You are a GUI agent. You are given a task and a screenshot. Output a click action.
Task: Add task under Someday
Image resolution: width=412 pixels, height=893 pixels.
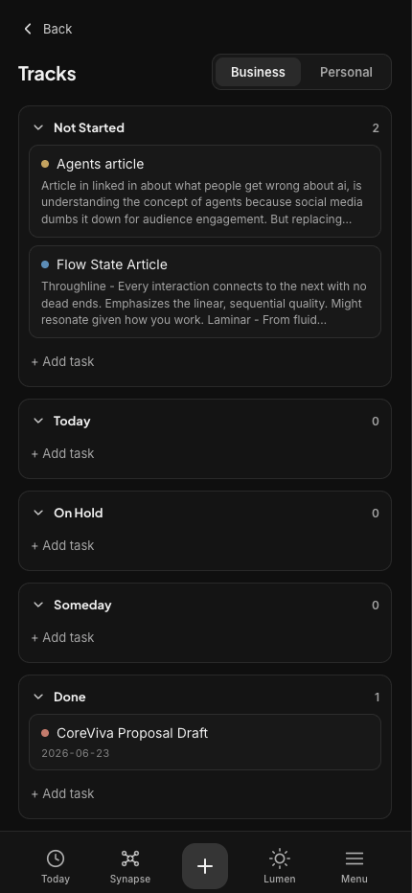click(x=62, y=637)
